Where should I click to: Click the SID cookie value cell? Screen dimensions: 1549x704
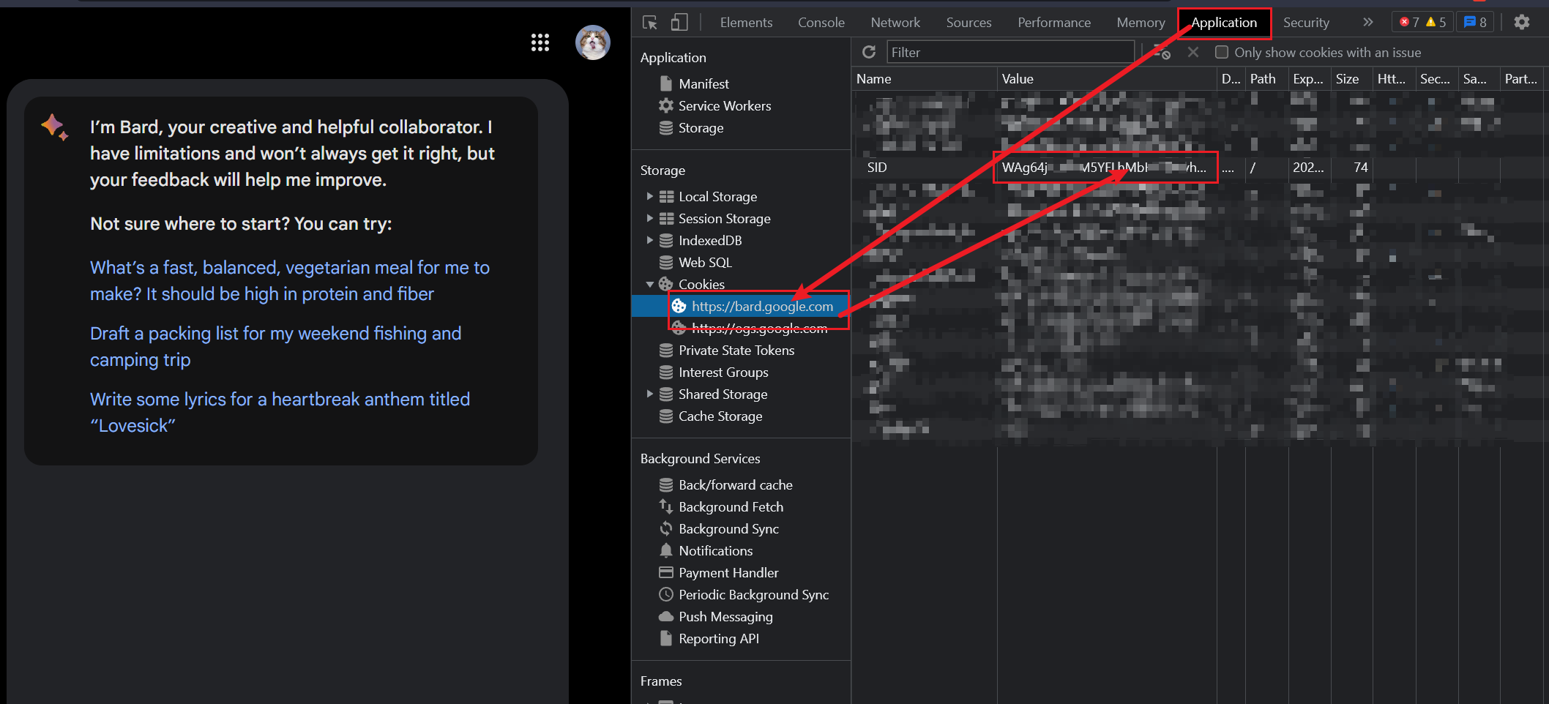pos(1105,168)
